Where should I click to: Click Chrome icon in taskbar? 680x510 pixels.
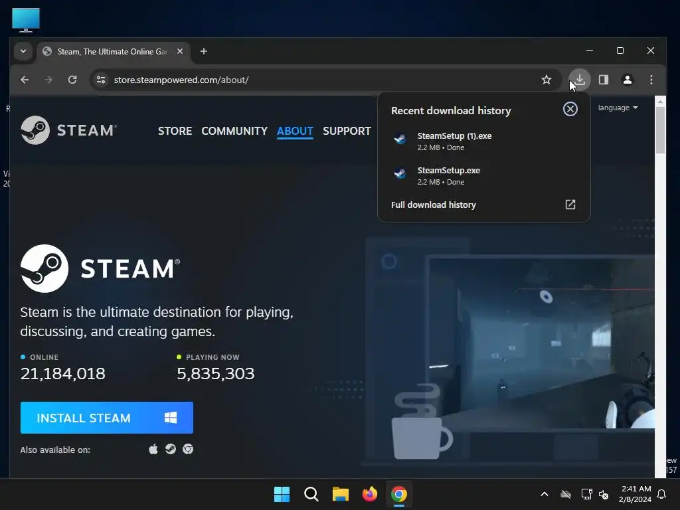(x=399, y=494)
